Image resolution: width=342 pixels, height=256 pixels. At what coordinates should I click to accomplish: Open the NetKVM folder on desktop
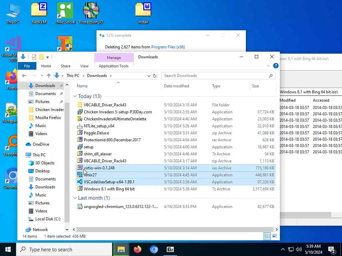coord(39,13)
